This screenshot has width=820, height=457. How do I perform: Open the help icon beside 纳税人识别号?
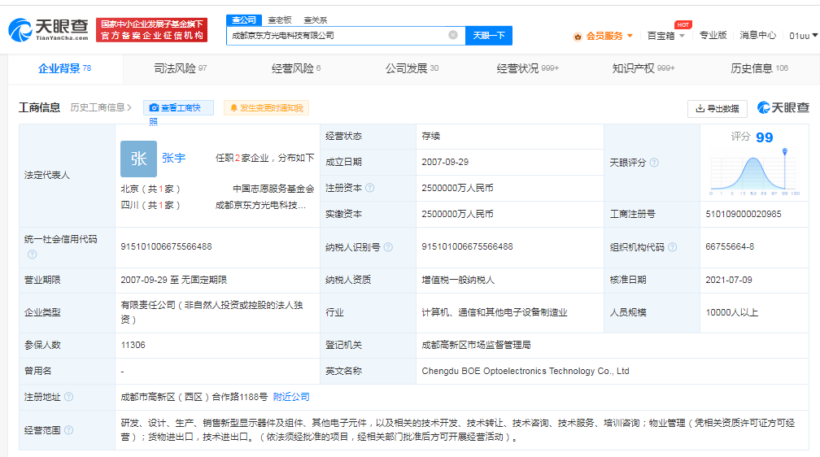click(x=388, y=247)
